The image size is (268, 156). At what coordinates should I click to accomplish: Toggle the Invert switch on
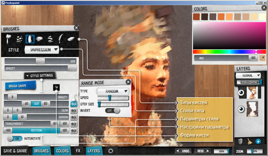(x=113, y=111)
